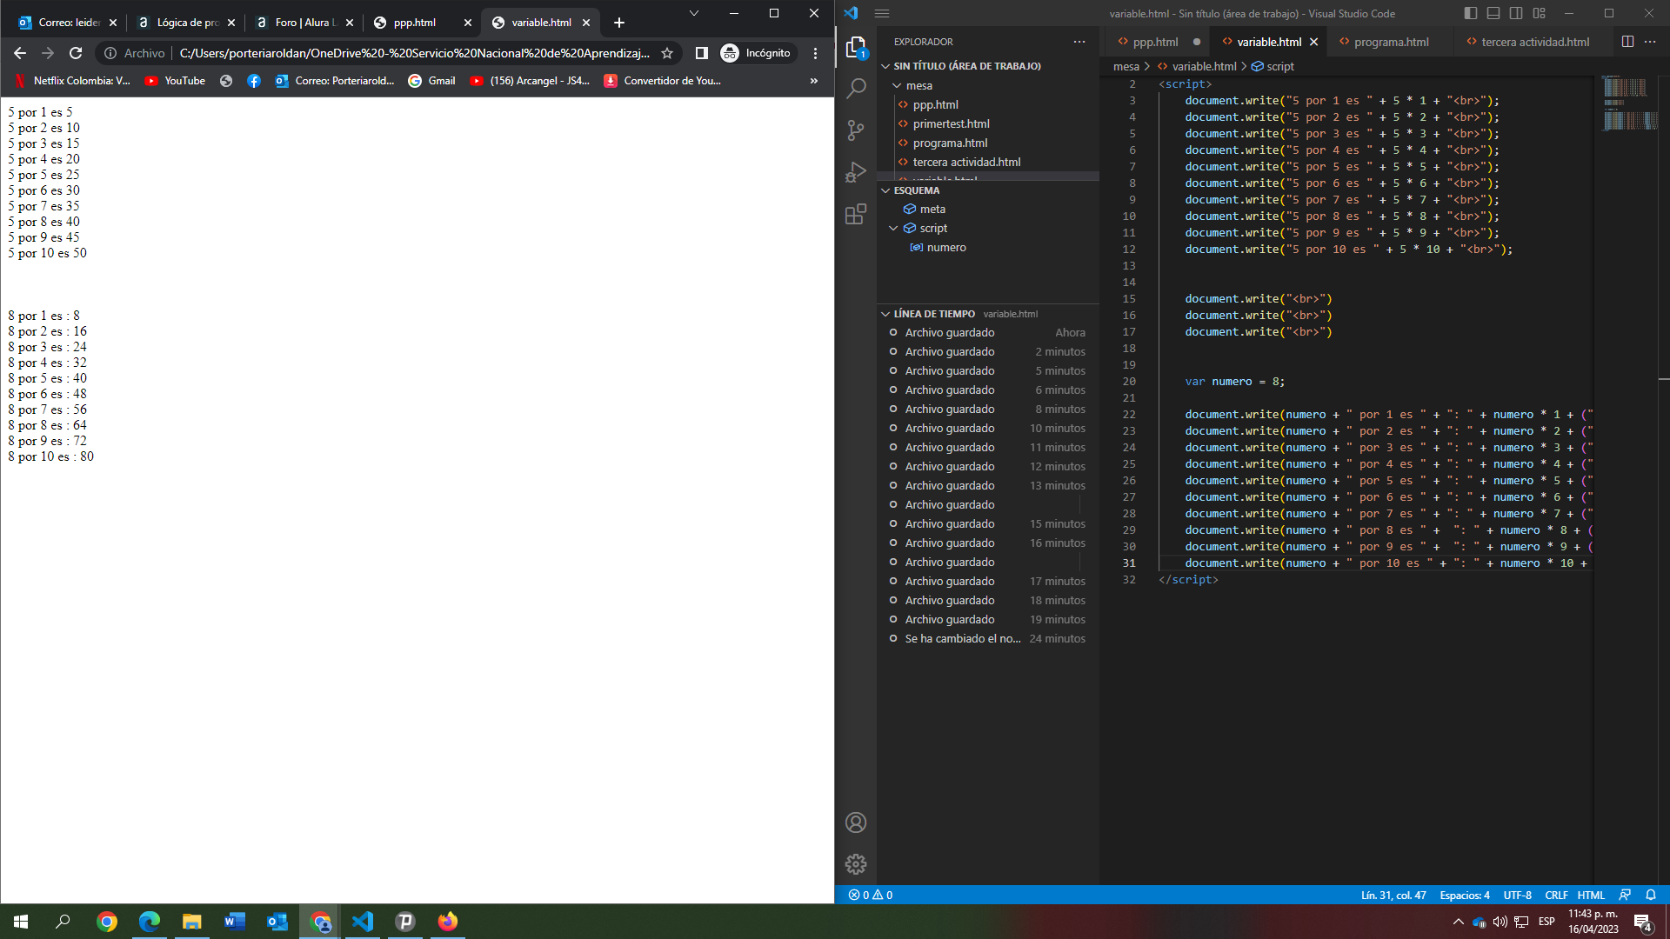Open the editor more actions menu
Screen dimensions: 1670x939
click(1650, 42)
